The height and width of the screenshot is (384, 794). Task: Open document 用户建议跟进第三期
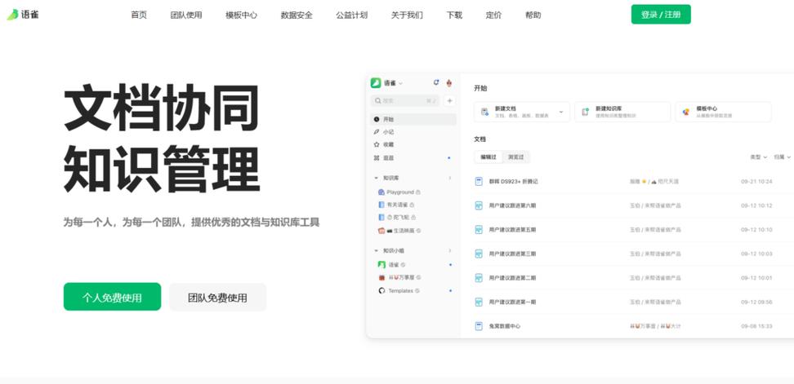pyautogui.click(x=512, y=254)
